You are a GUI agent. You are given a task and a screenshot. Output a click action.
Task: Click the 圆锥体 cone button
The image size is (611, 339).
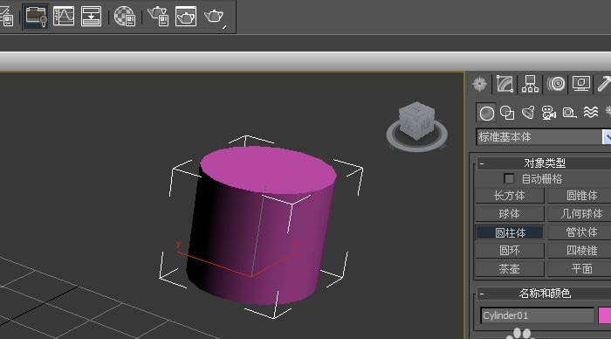[x=580, y=196]
